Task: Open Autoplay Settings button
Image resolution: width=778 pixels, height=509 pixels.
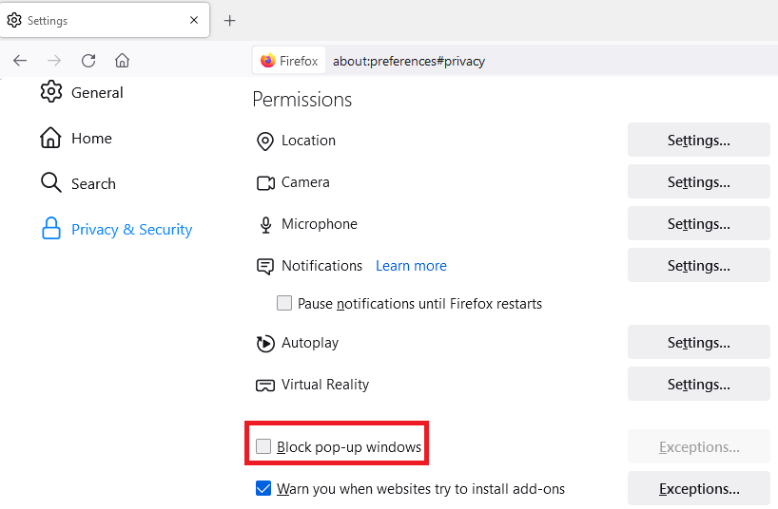Action: 698,343
